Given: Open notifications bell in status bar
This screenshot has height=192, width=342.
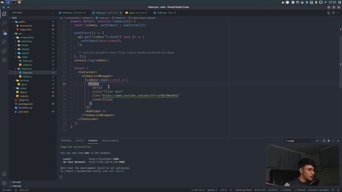Looking at the screenshot, I should (338, 190).
